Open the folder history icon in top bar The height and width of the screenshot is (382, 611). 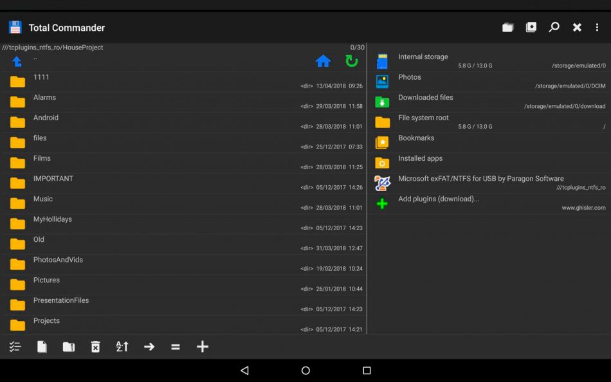507,27
